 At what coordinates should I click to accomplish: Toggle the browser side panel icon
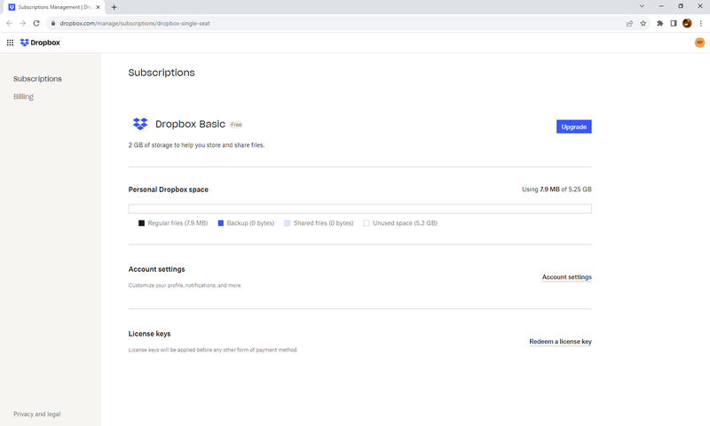click(x=674, y=23)
